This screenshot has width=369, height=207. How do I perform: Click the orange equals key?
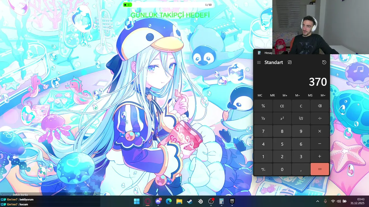pos(320,169)
